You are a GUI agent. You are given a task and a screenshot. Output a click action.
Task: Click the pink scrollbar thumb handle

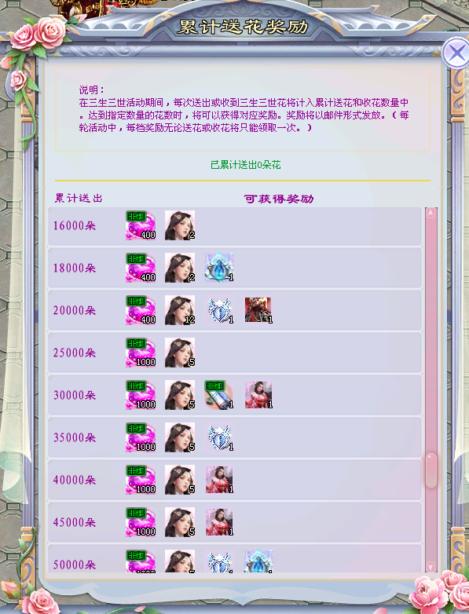pos(431,470)
